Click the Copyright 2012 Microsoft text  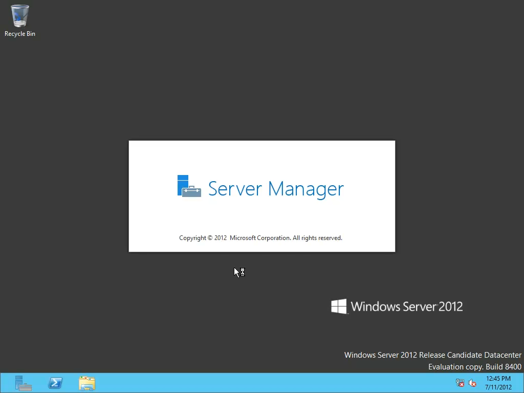tap(260, 238)
